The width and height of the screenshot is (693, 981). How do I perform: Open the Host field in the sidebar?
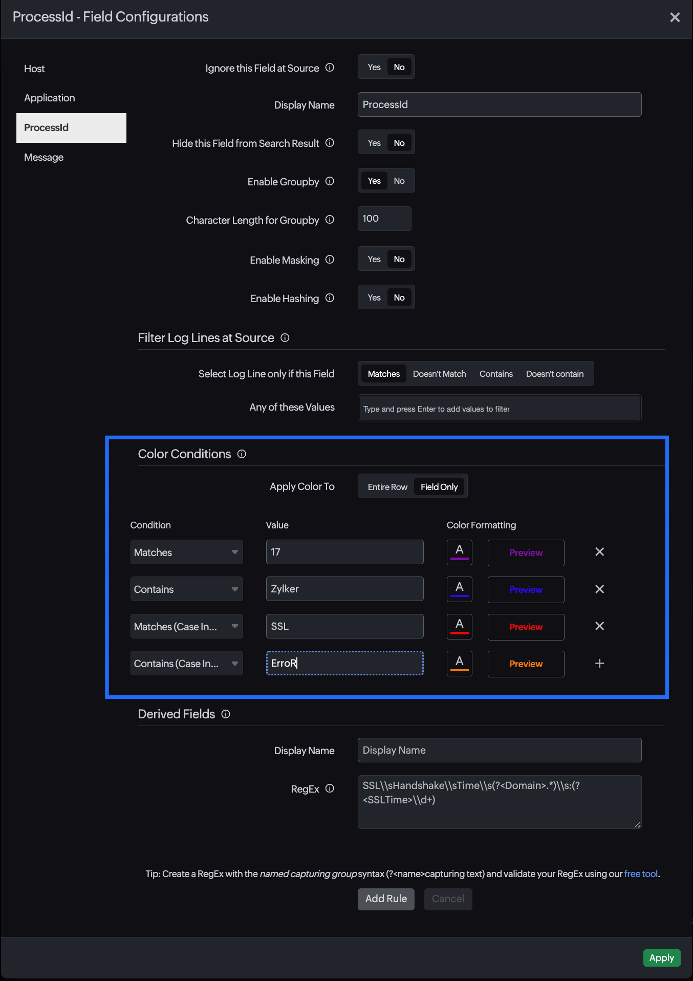(34, 69)
